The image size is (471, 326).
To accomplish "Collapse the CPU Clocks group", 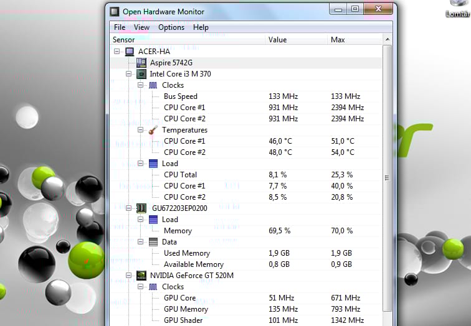I will click(x=140, y=85).
